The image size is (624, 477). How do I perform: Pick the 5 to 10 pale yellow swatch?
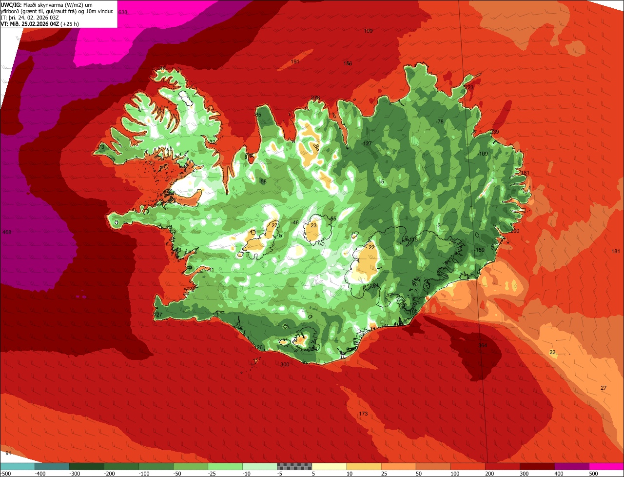click(x=329, y=466)
